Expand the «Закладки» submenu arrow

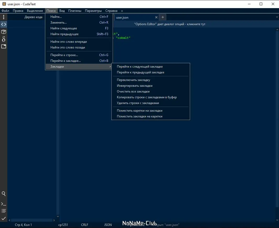point(110,67)
